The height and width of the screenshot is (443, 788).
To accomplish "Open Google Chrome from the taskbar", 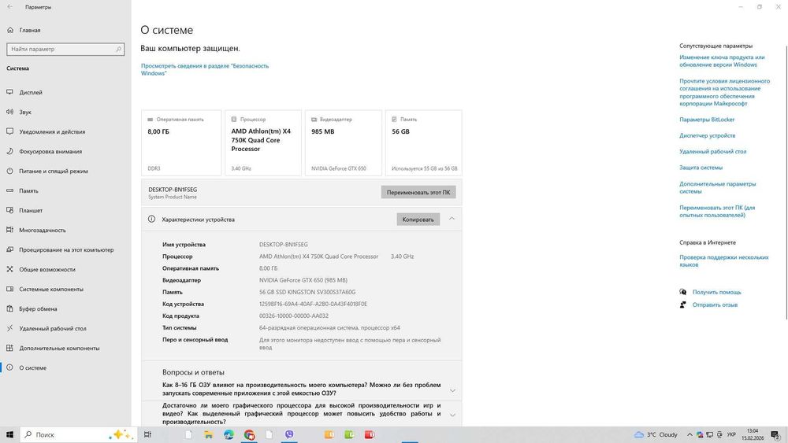I will click(249, 434).
